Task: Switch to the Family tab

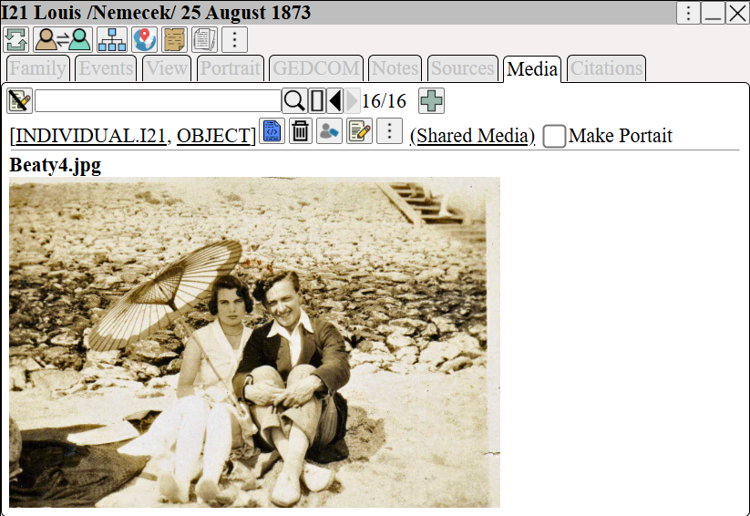Action: 37,68
